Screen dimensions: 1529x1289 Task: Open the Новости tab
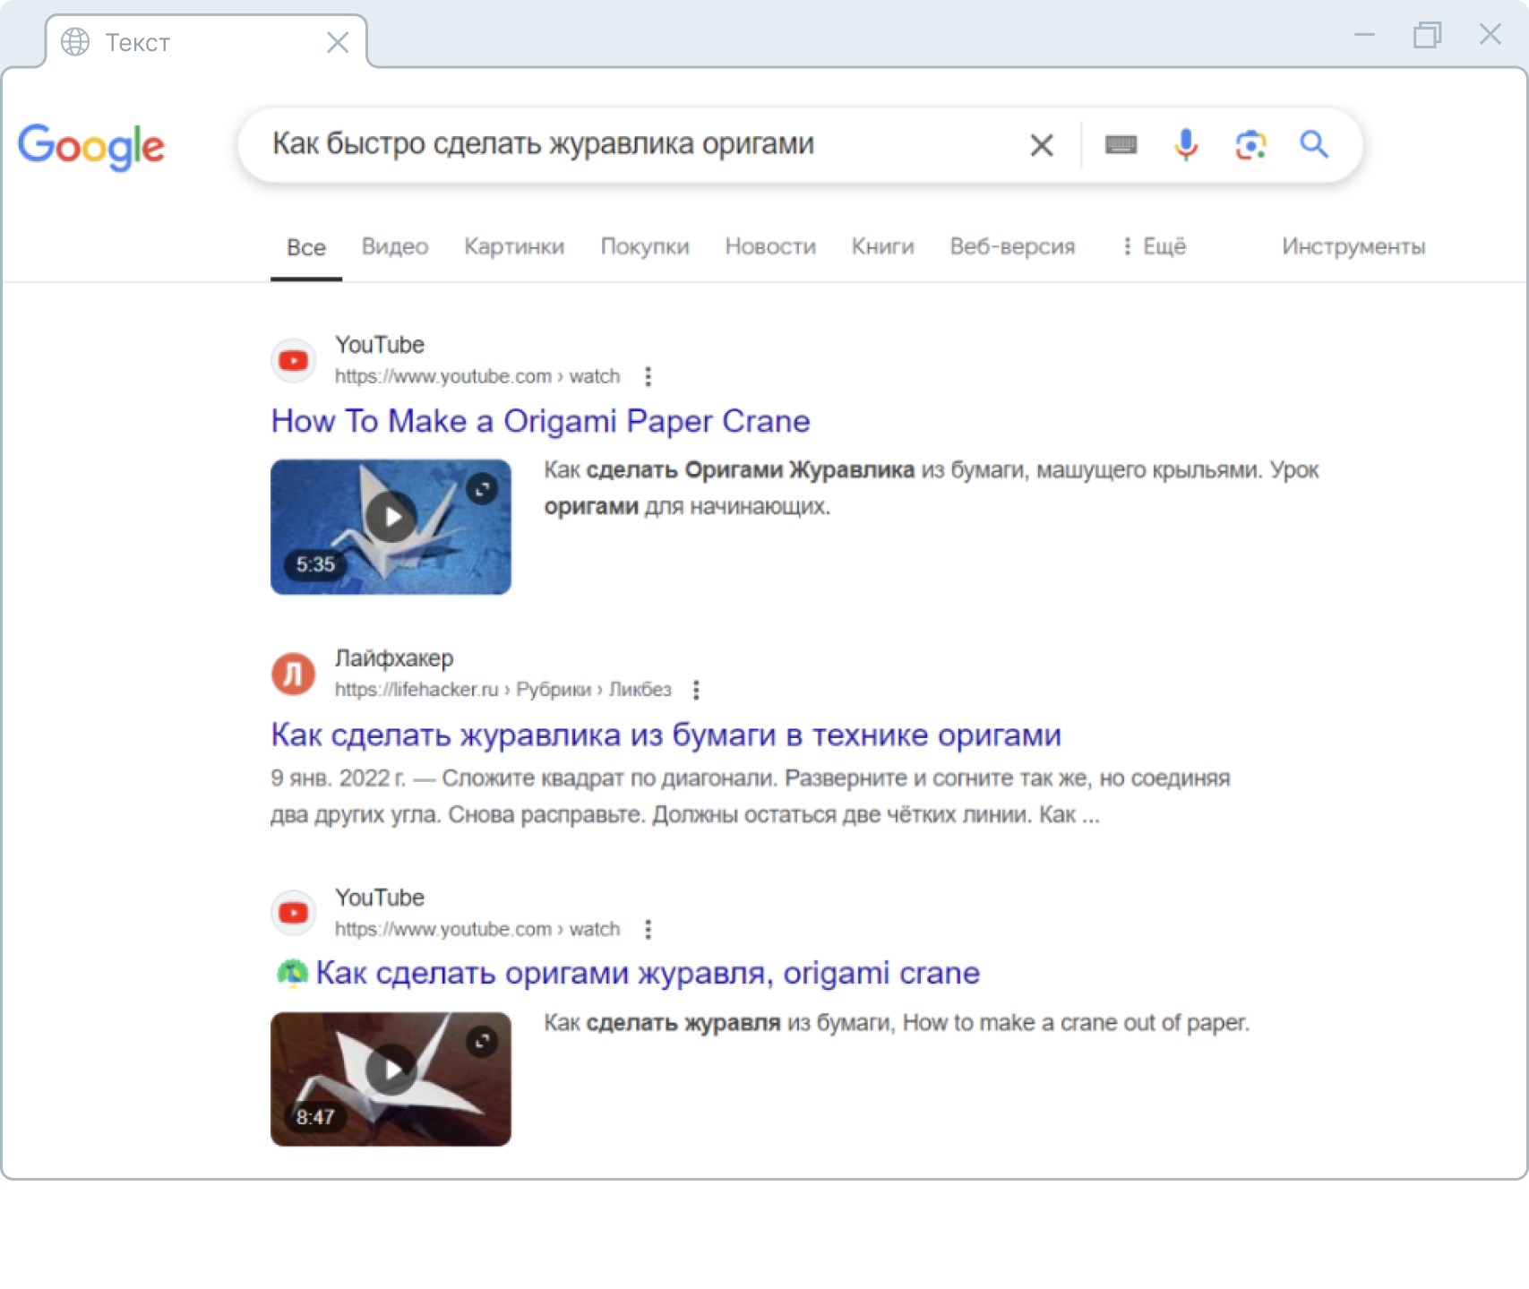tap(770, 246)
